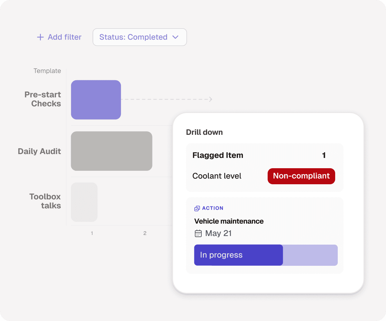This screenshot has height=321, width=386.
Task: Click the dashed arrow pointing right
Action: (x=167, y=100)
